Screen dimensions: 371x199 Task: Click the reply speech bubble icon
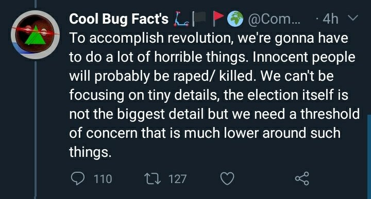78,178
